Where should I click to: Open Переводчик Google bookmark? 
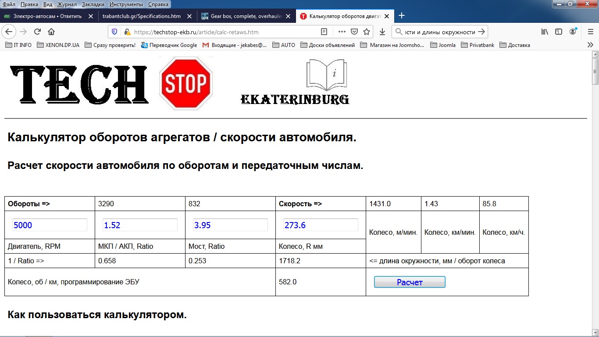169,45
